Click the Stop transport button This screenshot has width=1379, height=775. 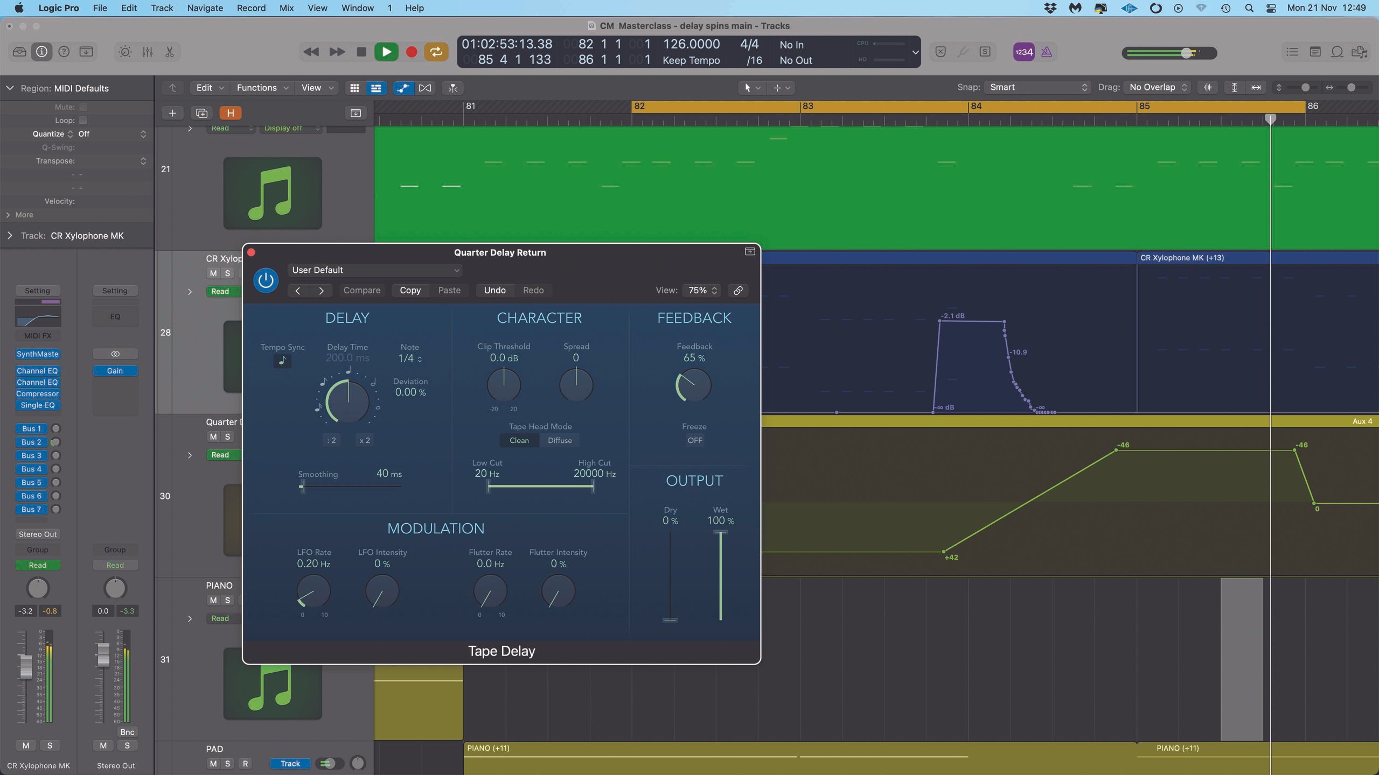click(x=361, y=52)
